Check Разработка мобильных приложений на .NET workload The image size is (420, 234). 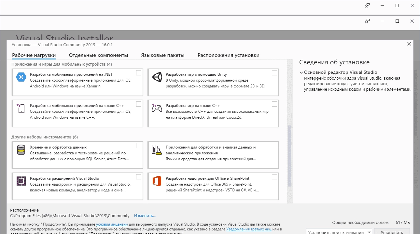139,73
